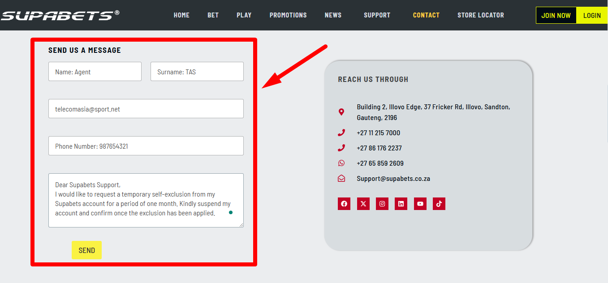Click the JOIN NOW button
Viewport: 608px width, 283px height.
pos(556,15)
